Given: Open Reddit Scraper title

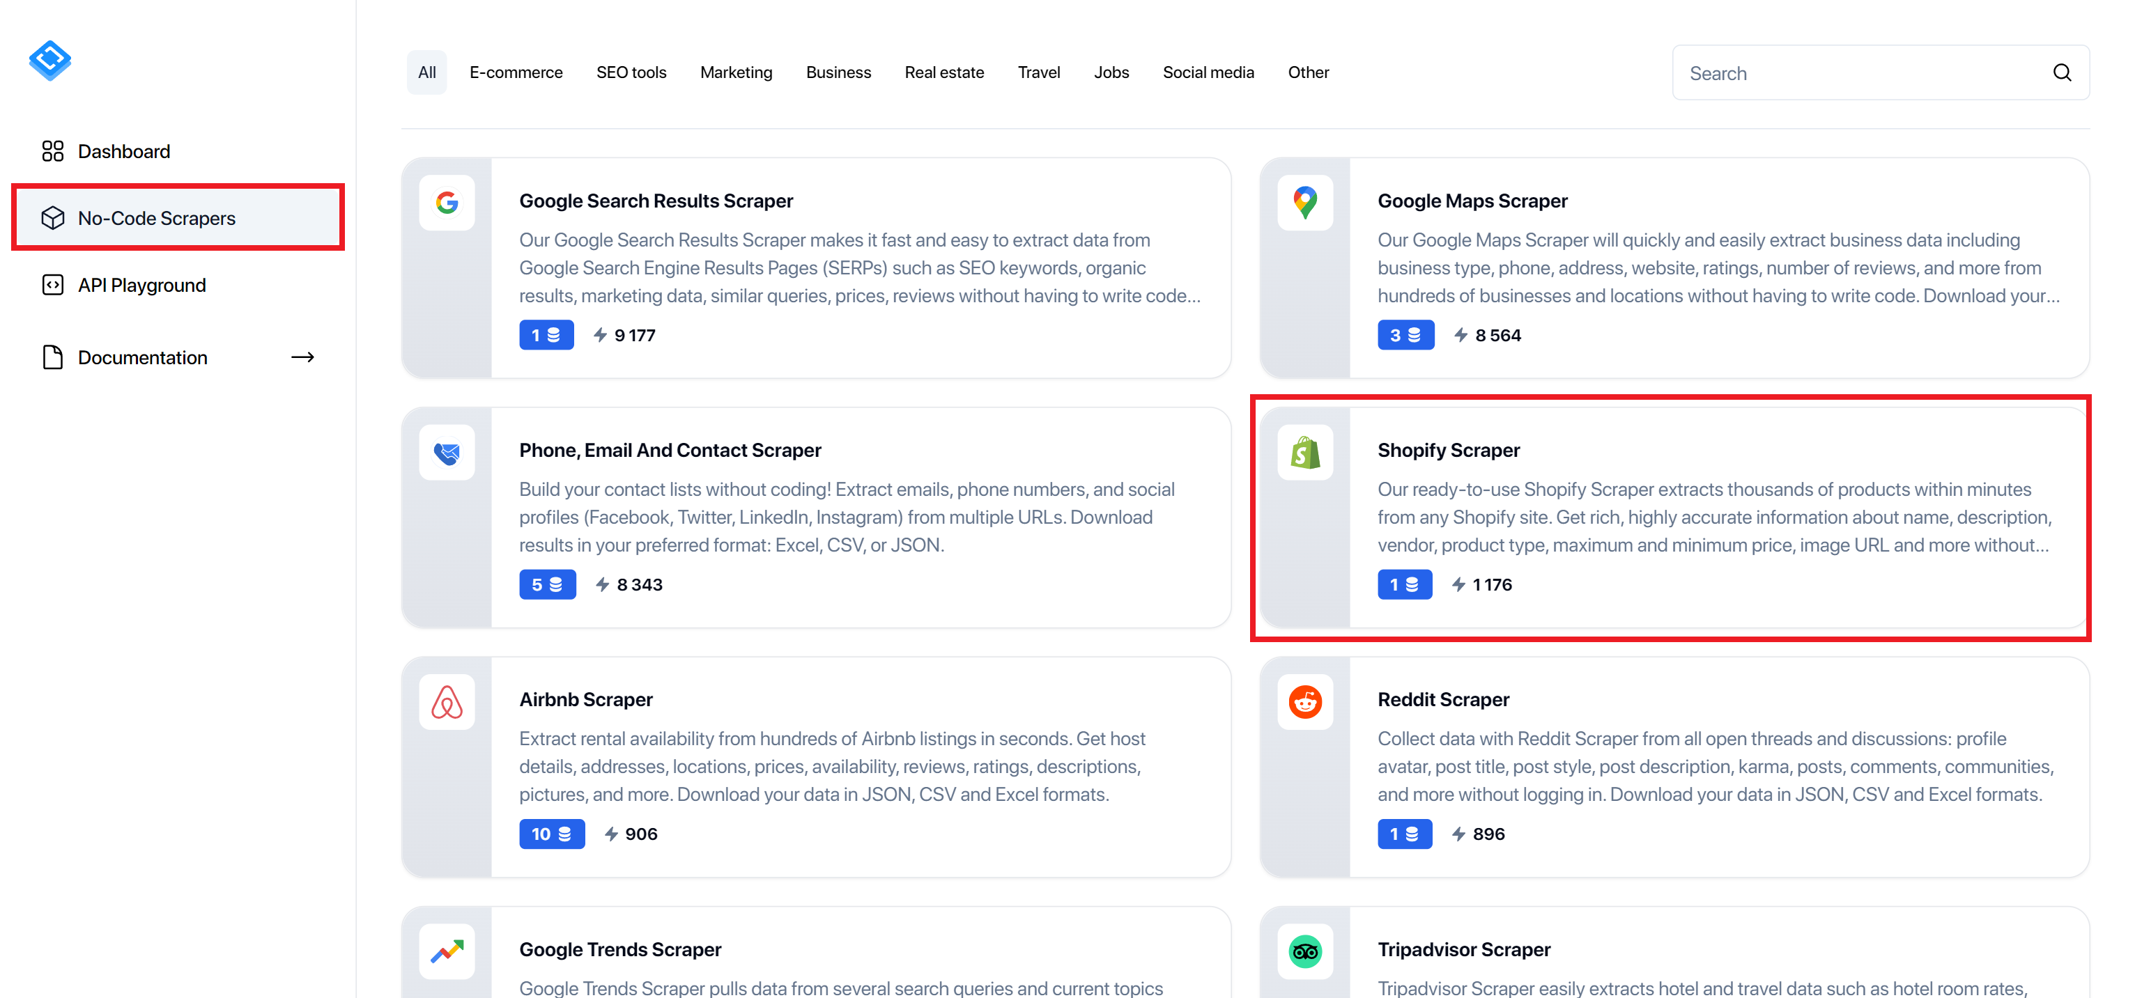Looking at the screenshot, I should (x=1444, y=699).
